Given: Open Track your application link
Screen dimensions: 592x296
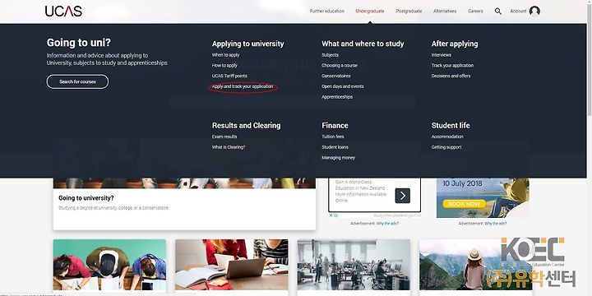Looking at the screenshot, I should coord(452,65).
